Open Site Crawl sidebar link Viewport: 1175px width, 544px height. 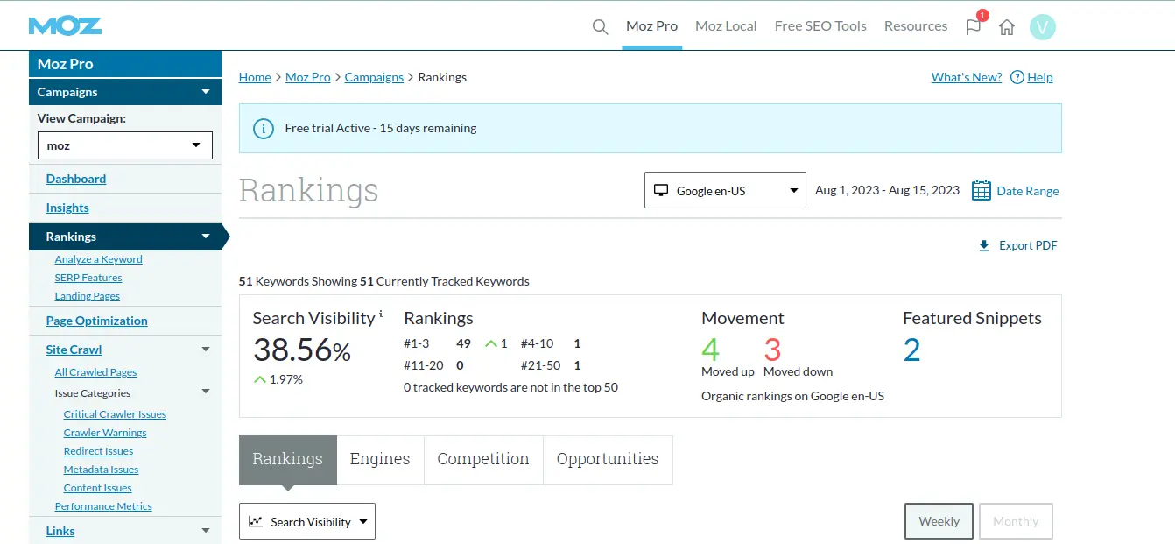tap(74, 350)
